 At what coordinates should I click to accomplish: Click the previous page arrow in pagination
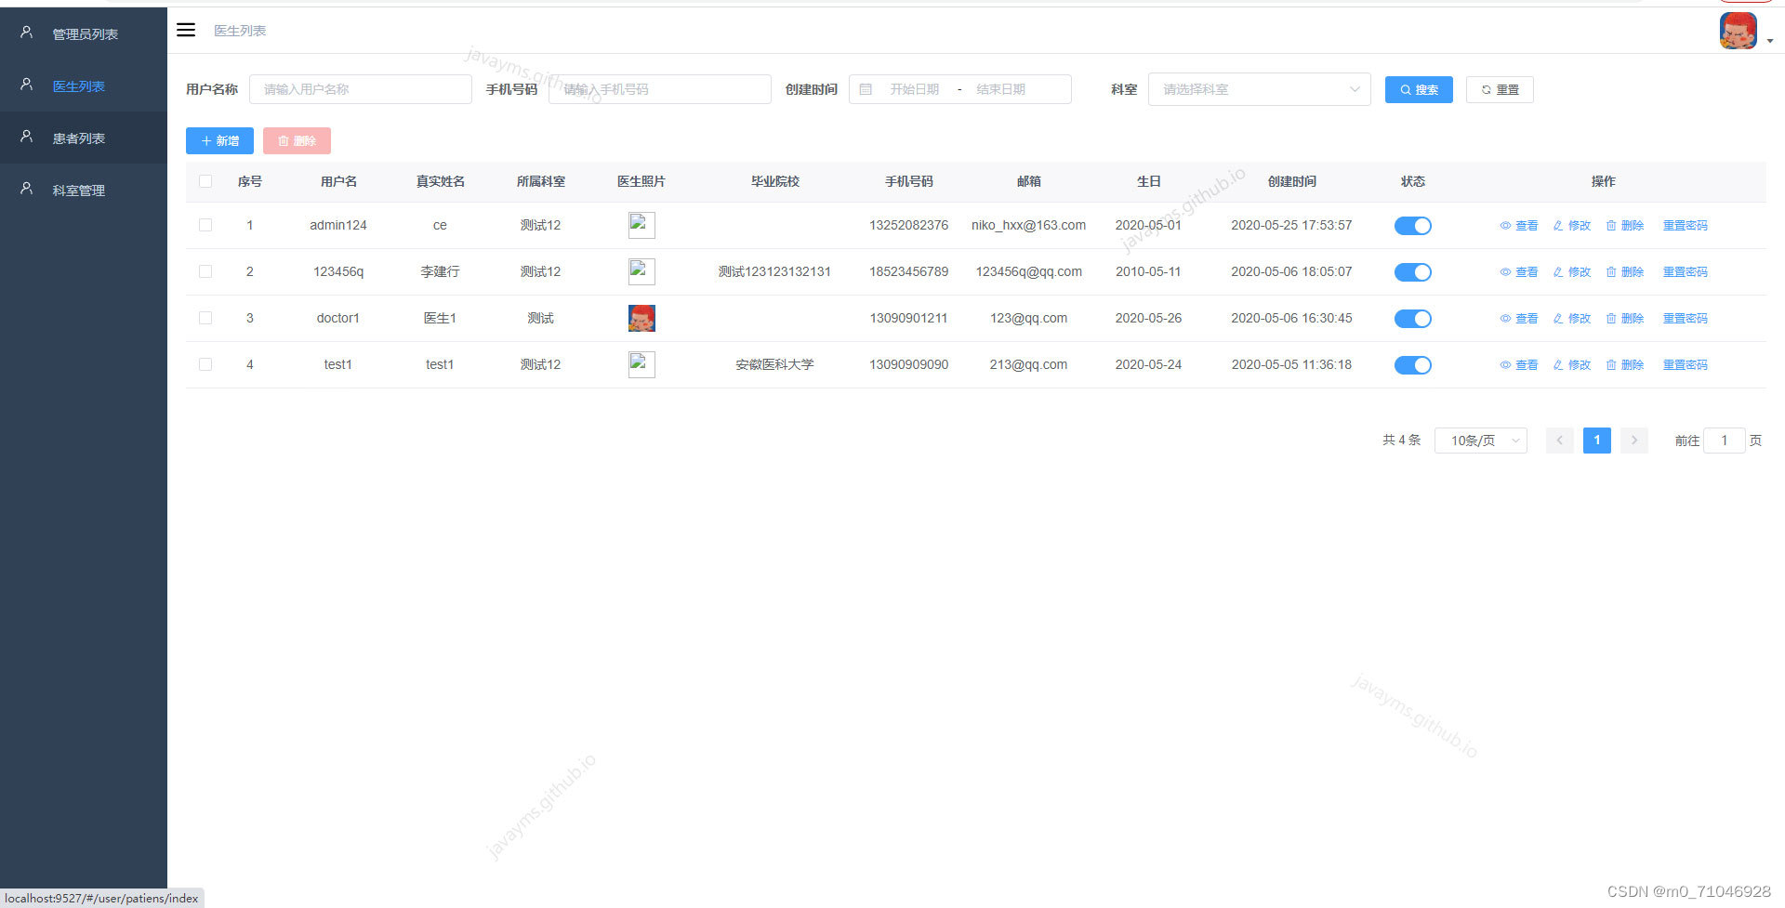coord(1560,441)
